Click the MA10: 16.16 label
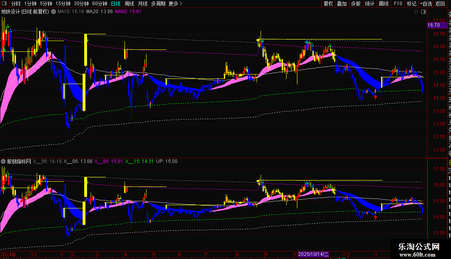Image resolution: width=451 pixels, height=259 pixels. 71,12
